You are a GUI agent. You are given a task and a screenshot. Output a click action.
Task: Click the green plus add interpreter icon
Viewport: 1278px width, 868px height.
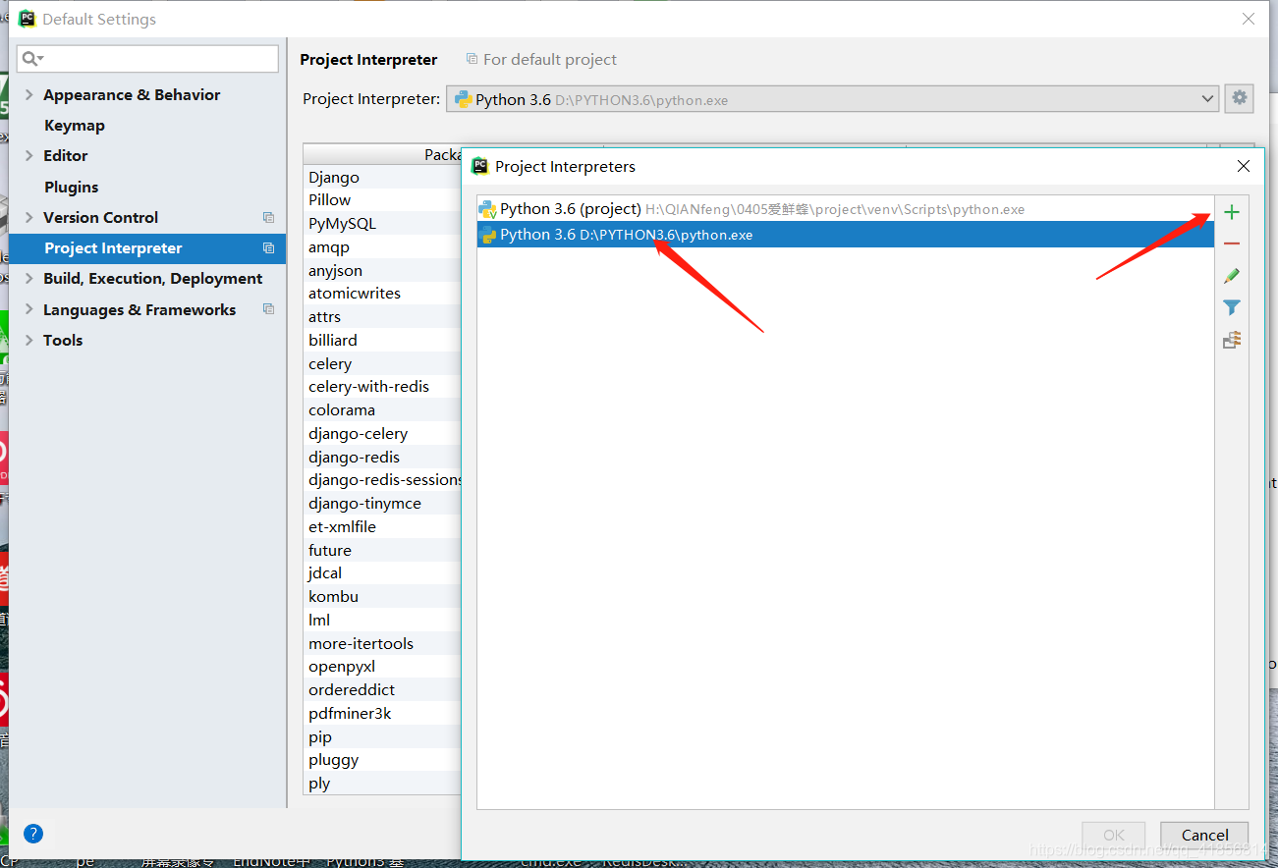[1232, 212]
